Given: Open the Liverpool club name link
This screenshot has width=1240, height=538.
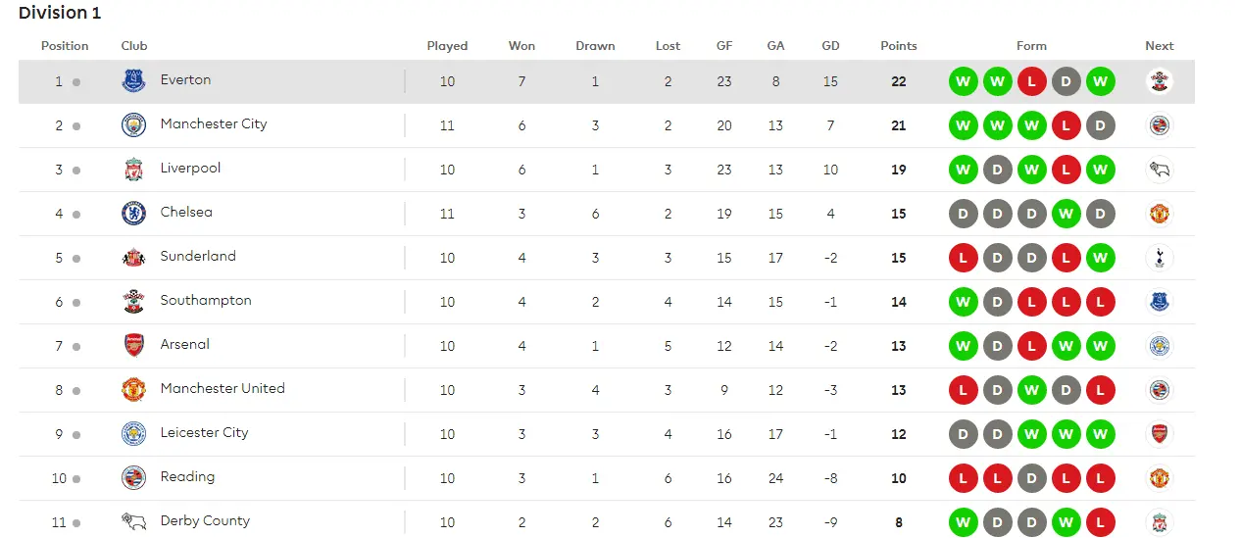Looking at the screenshot, I should [190, 169].
